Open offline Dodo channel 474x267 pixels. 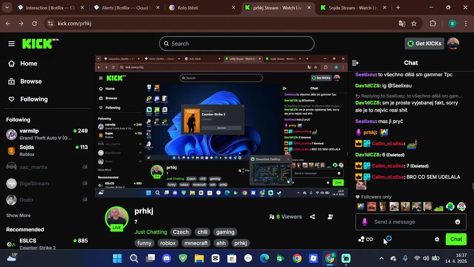(47, 200)
